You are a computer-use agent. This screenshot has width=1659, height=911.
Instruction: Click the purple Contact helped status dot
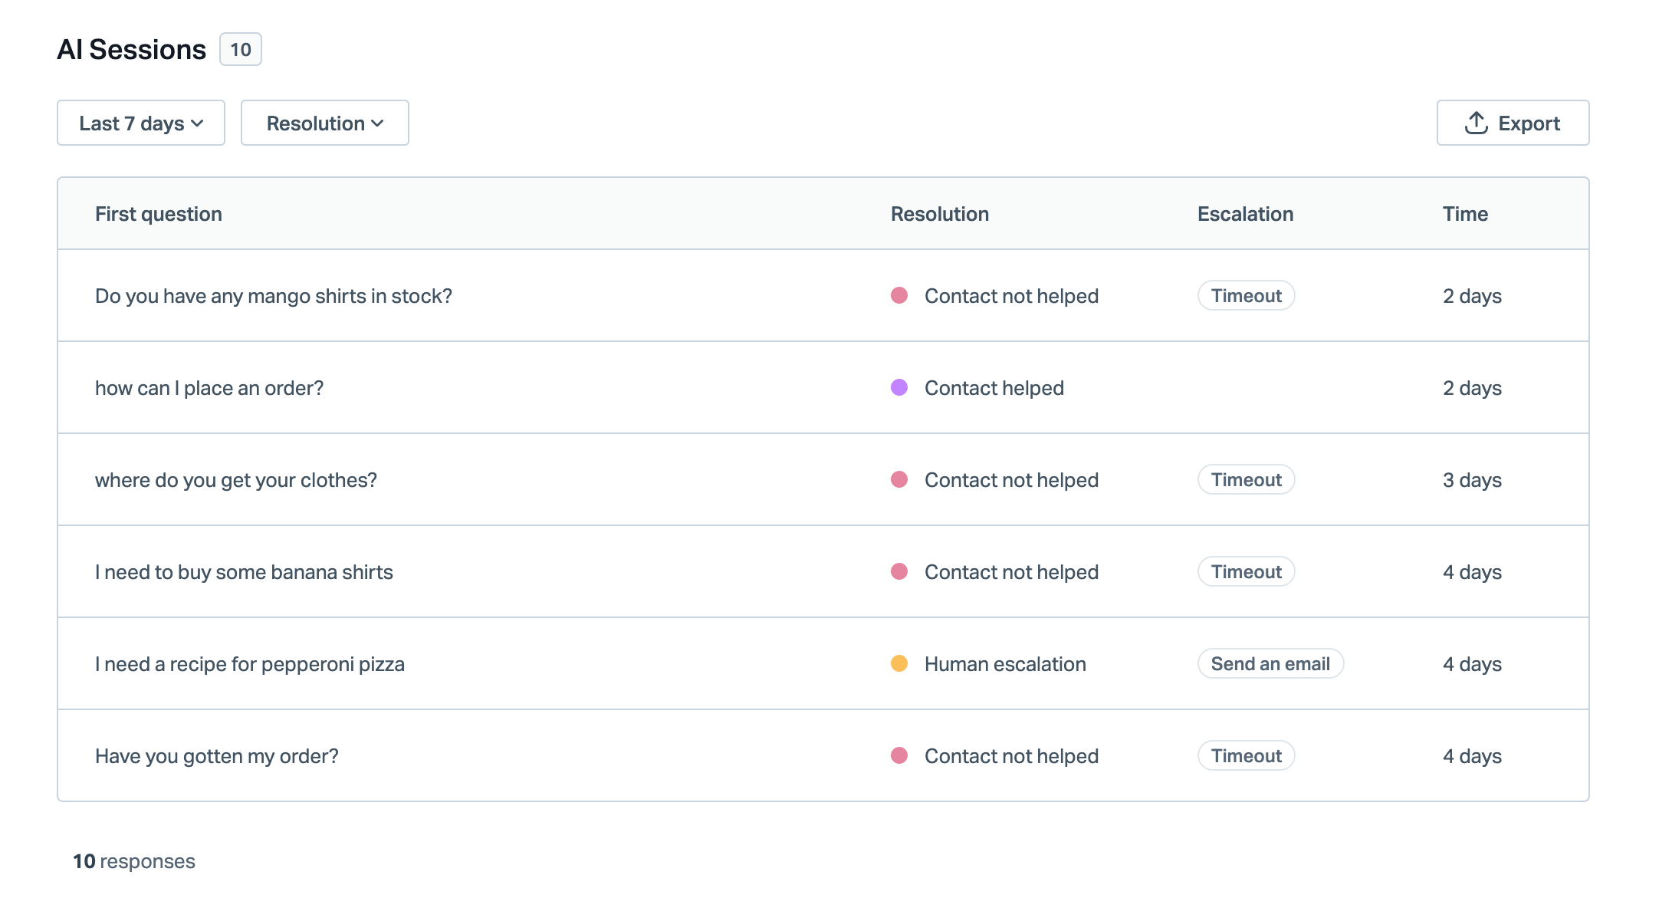[899, 387]
